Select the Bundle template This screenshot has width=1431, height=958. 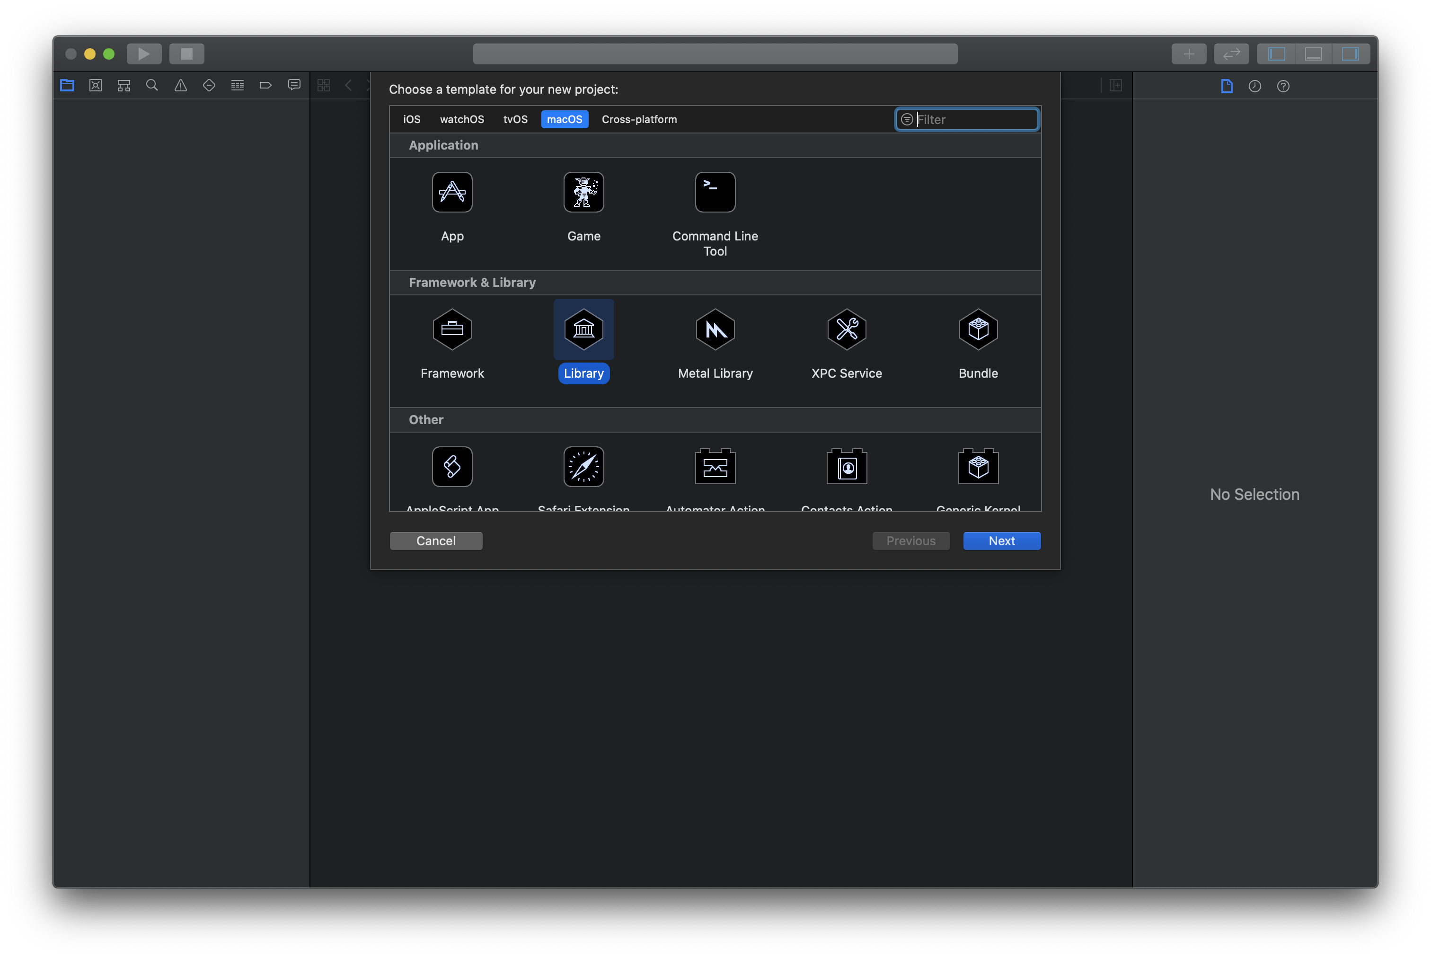(x=978, y=330)
